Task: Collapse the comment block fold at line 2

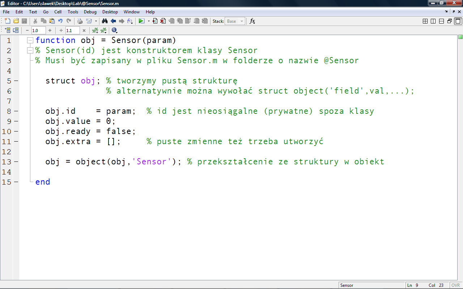Action: pyautogui.click(x=30, y=50)
